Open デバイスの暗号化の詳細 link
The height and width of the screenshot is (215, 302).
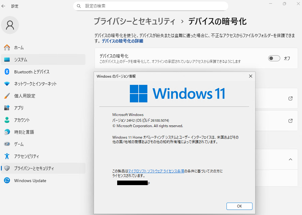[x=122, y=41]
